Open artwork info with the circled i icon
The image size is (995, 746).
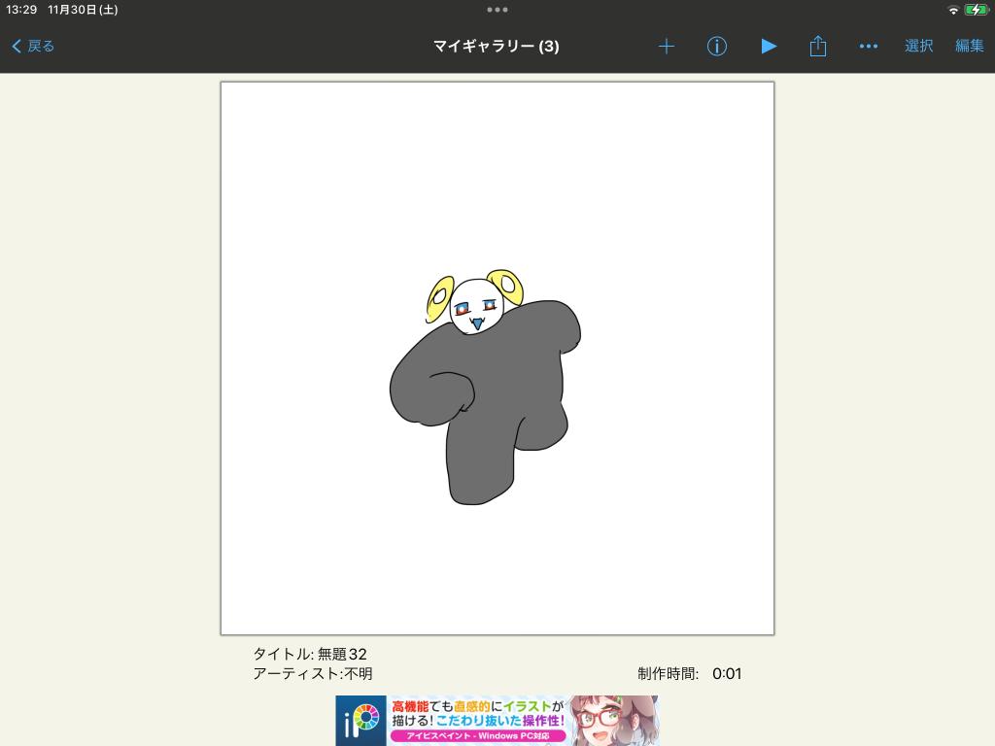(717, 46)
